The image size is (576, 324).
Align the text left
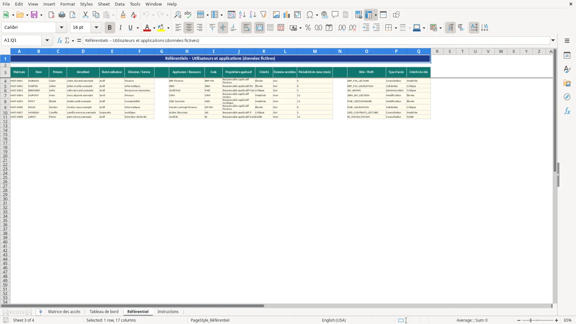pyautogui.click(x=178, y=28)
